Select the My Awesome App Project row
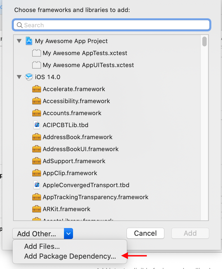222x269 pixels. tap(107, 41)
